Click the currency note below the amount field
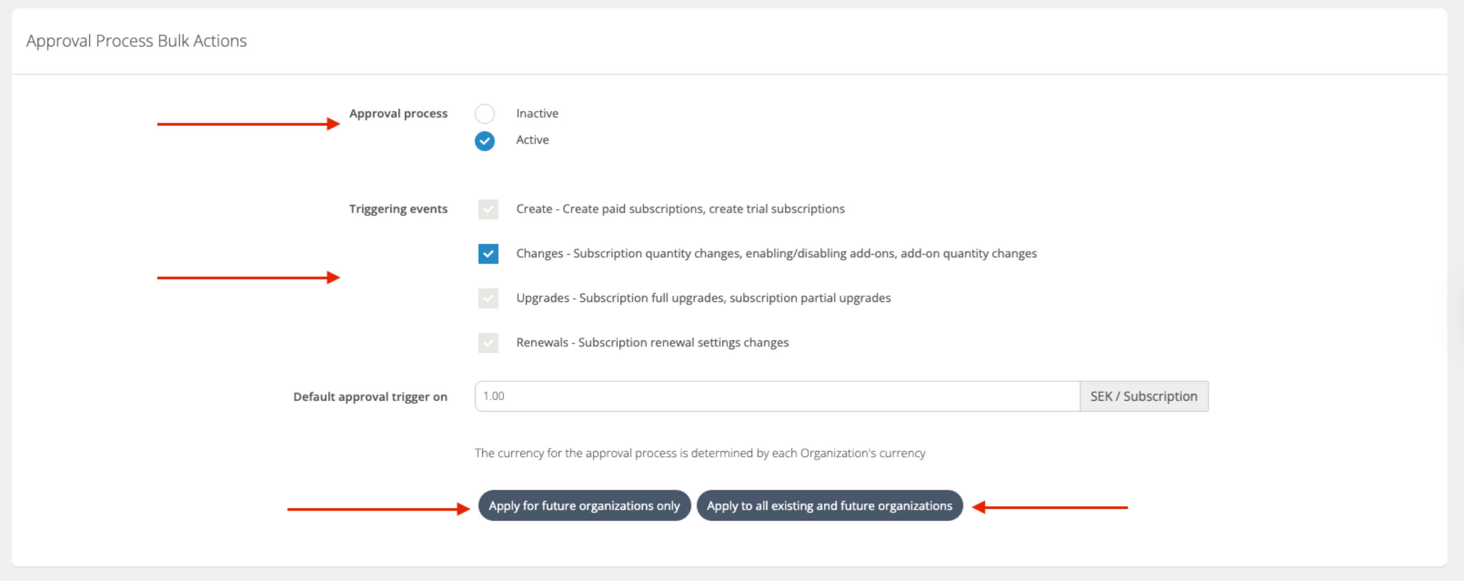 (x=700, y=453)
